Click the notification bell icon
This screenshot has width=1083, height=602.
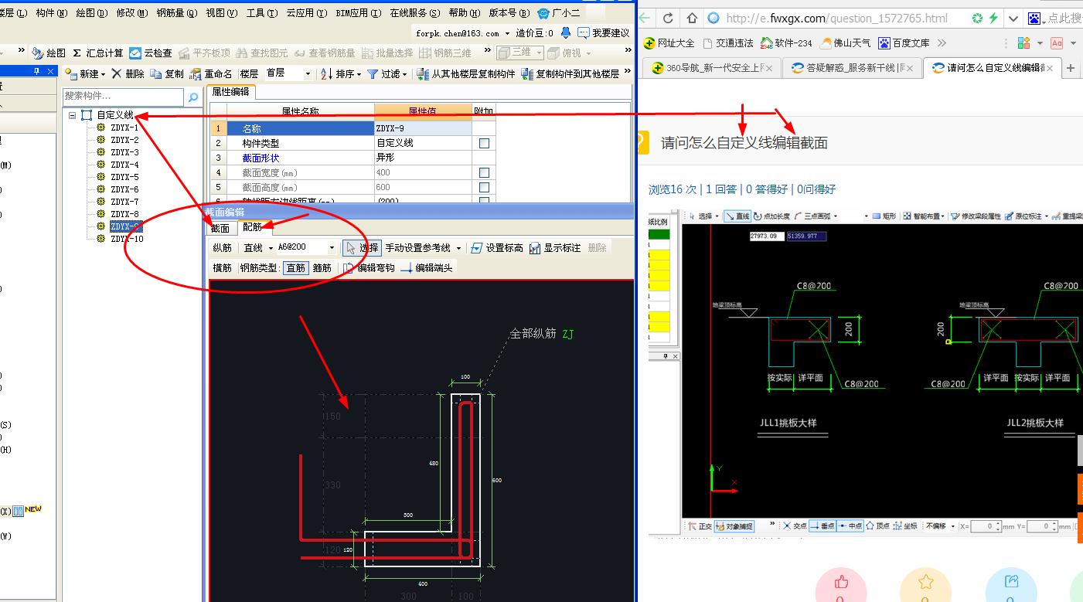(x=566, y=32)
